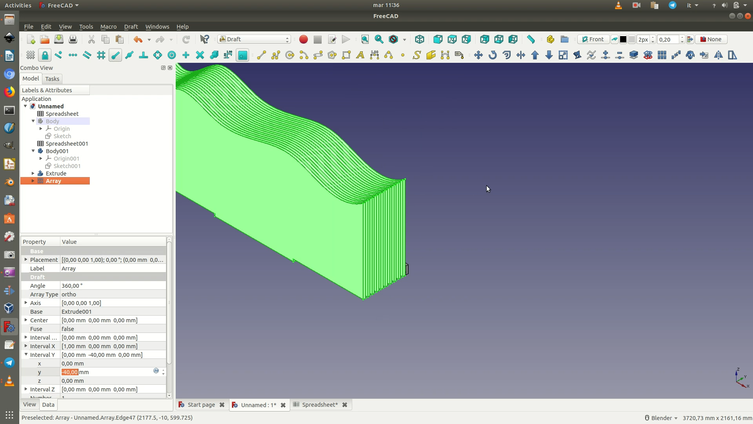Select the Draft Move tool
The image size is (753, 424).
[x=478, y=55]
